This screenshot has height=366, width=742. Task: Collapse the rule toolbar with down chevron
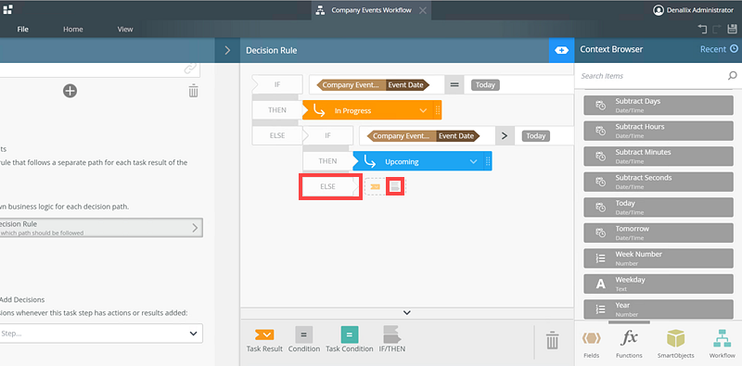pos(406,312)
